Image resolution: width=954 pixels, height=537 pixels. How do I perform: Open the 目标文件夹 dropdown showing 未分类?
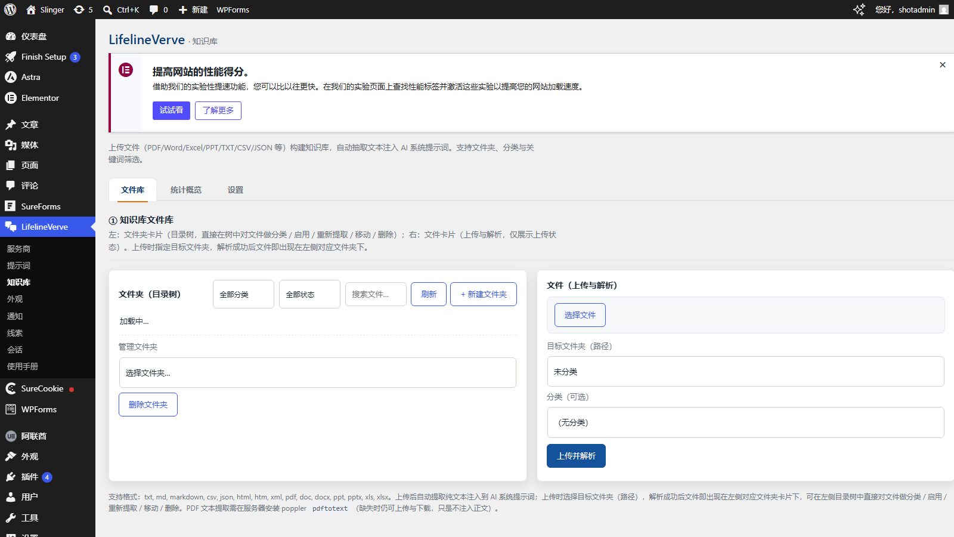[x=745, y=372]
